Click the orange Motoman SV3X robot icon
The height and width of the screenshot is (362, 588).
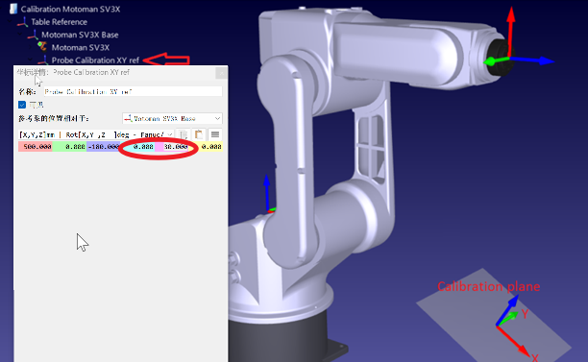tap(42, 46)
